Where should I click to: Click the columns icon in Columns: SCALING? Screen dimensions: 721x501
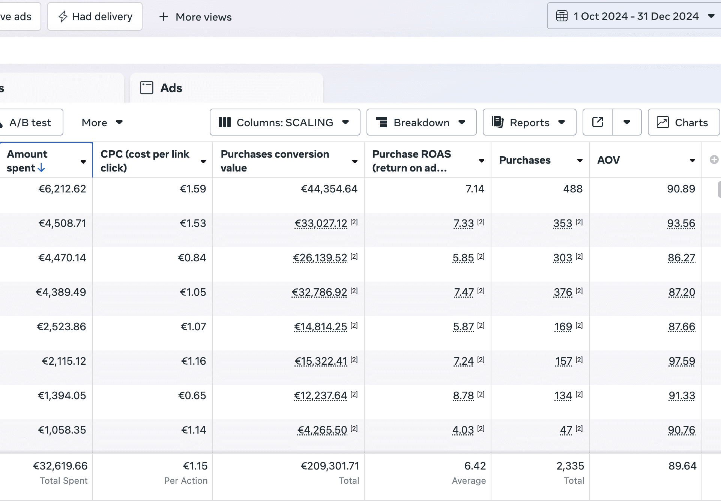[x=225, y=122]
